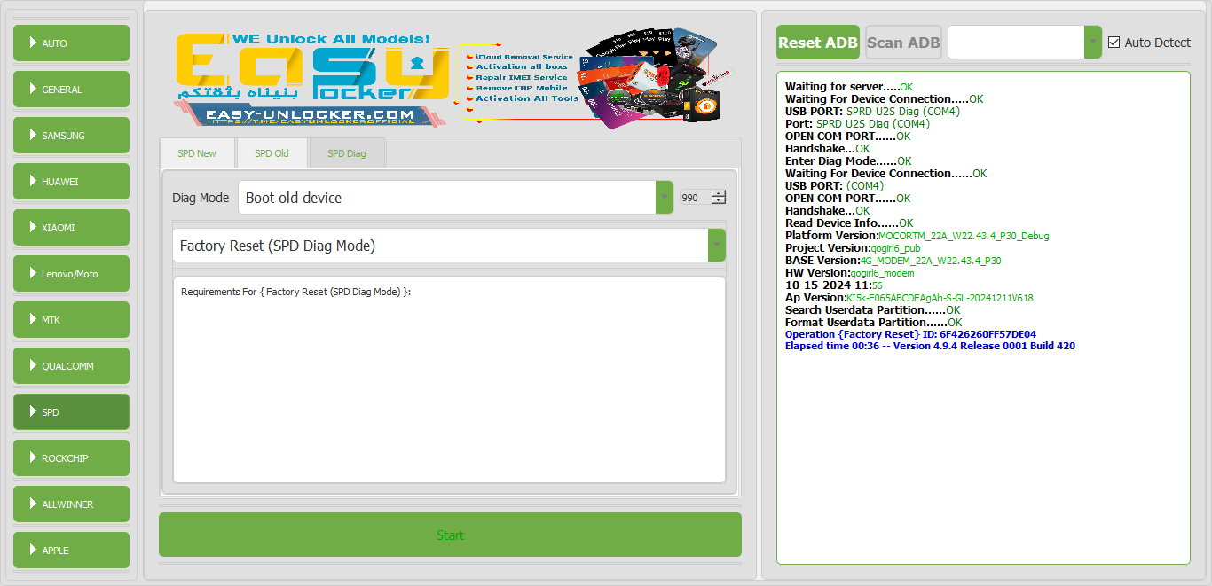Click the "Project Version" log line
Screen dimensions: 1212x586
click(x=853, y=248)
